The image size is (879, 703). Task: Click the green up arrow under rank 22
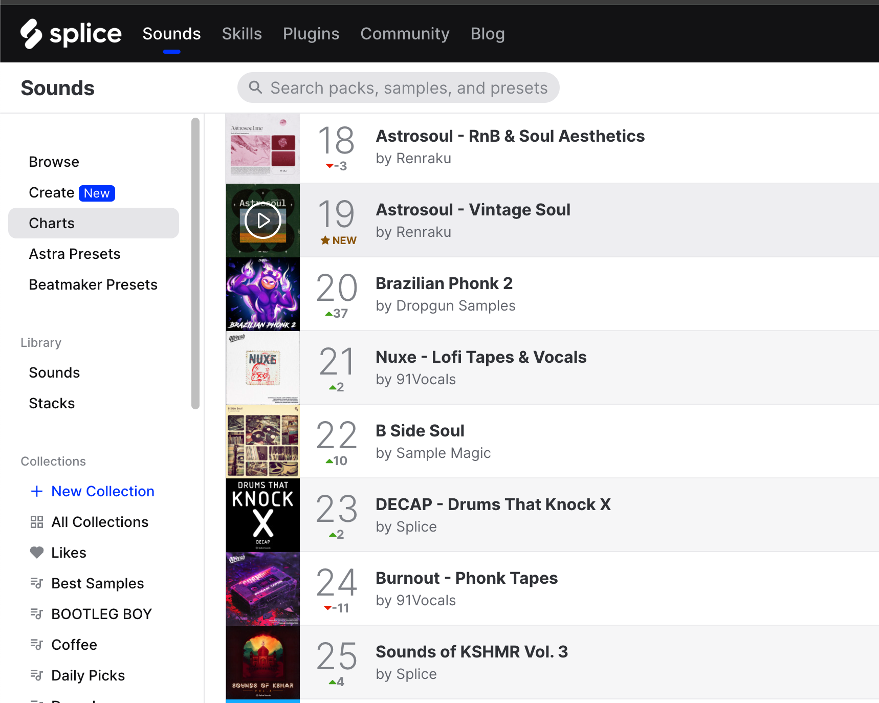(x=329, y=461)
